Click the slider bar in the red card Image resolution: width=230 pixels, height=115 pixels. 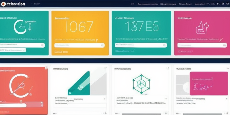pyautogui.click(x=22, y=105)
